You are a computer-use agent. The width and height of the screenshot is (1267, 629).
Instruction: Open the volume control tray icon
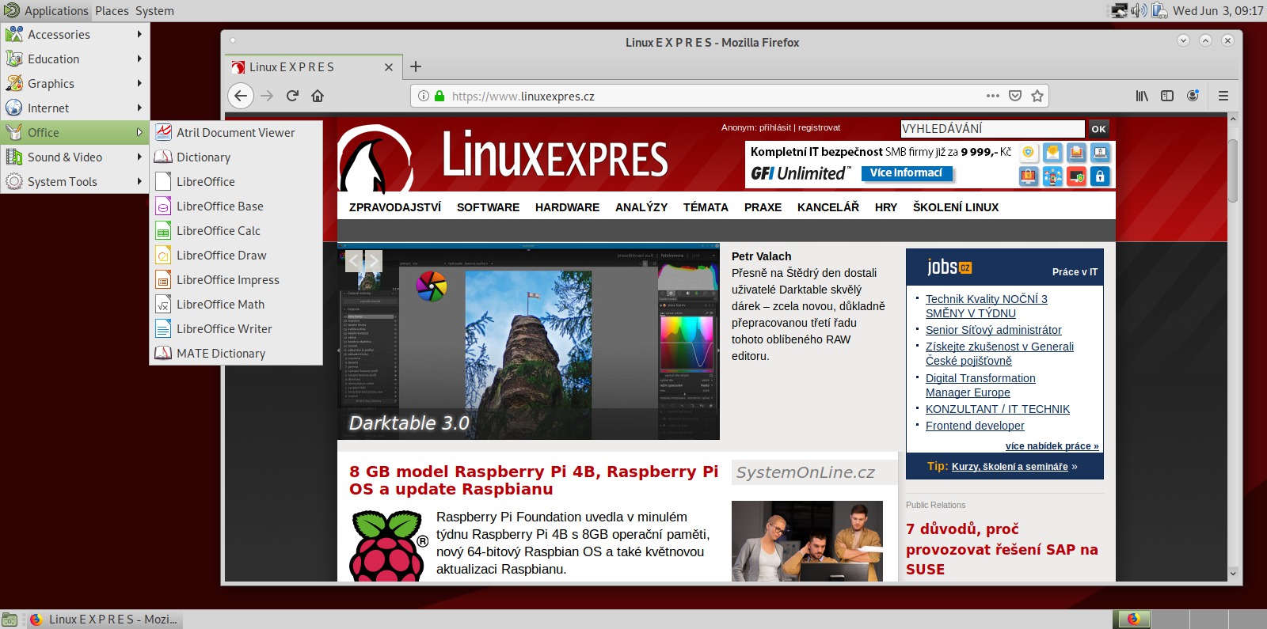tap(1139, 10)
